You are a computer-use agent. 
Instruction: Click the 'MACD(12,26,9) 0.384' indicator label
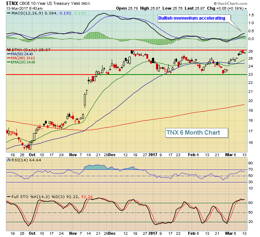tap(34, 13)
